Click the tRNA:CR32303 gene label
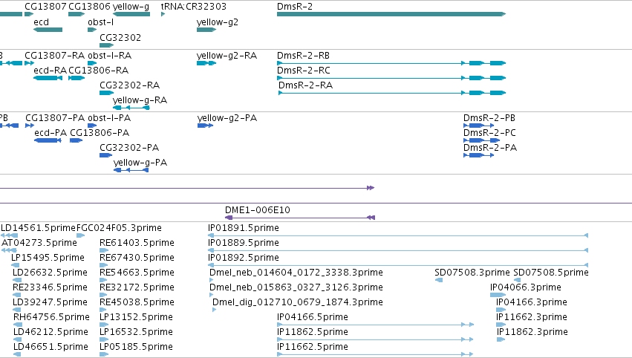Image resolution: width=632 pixels, height=358 pixels. click(x=194, y=7)
